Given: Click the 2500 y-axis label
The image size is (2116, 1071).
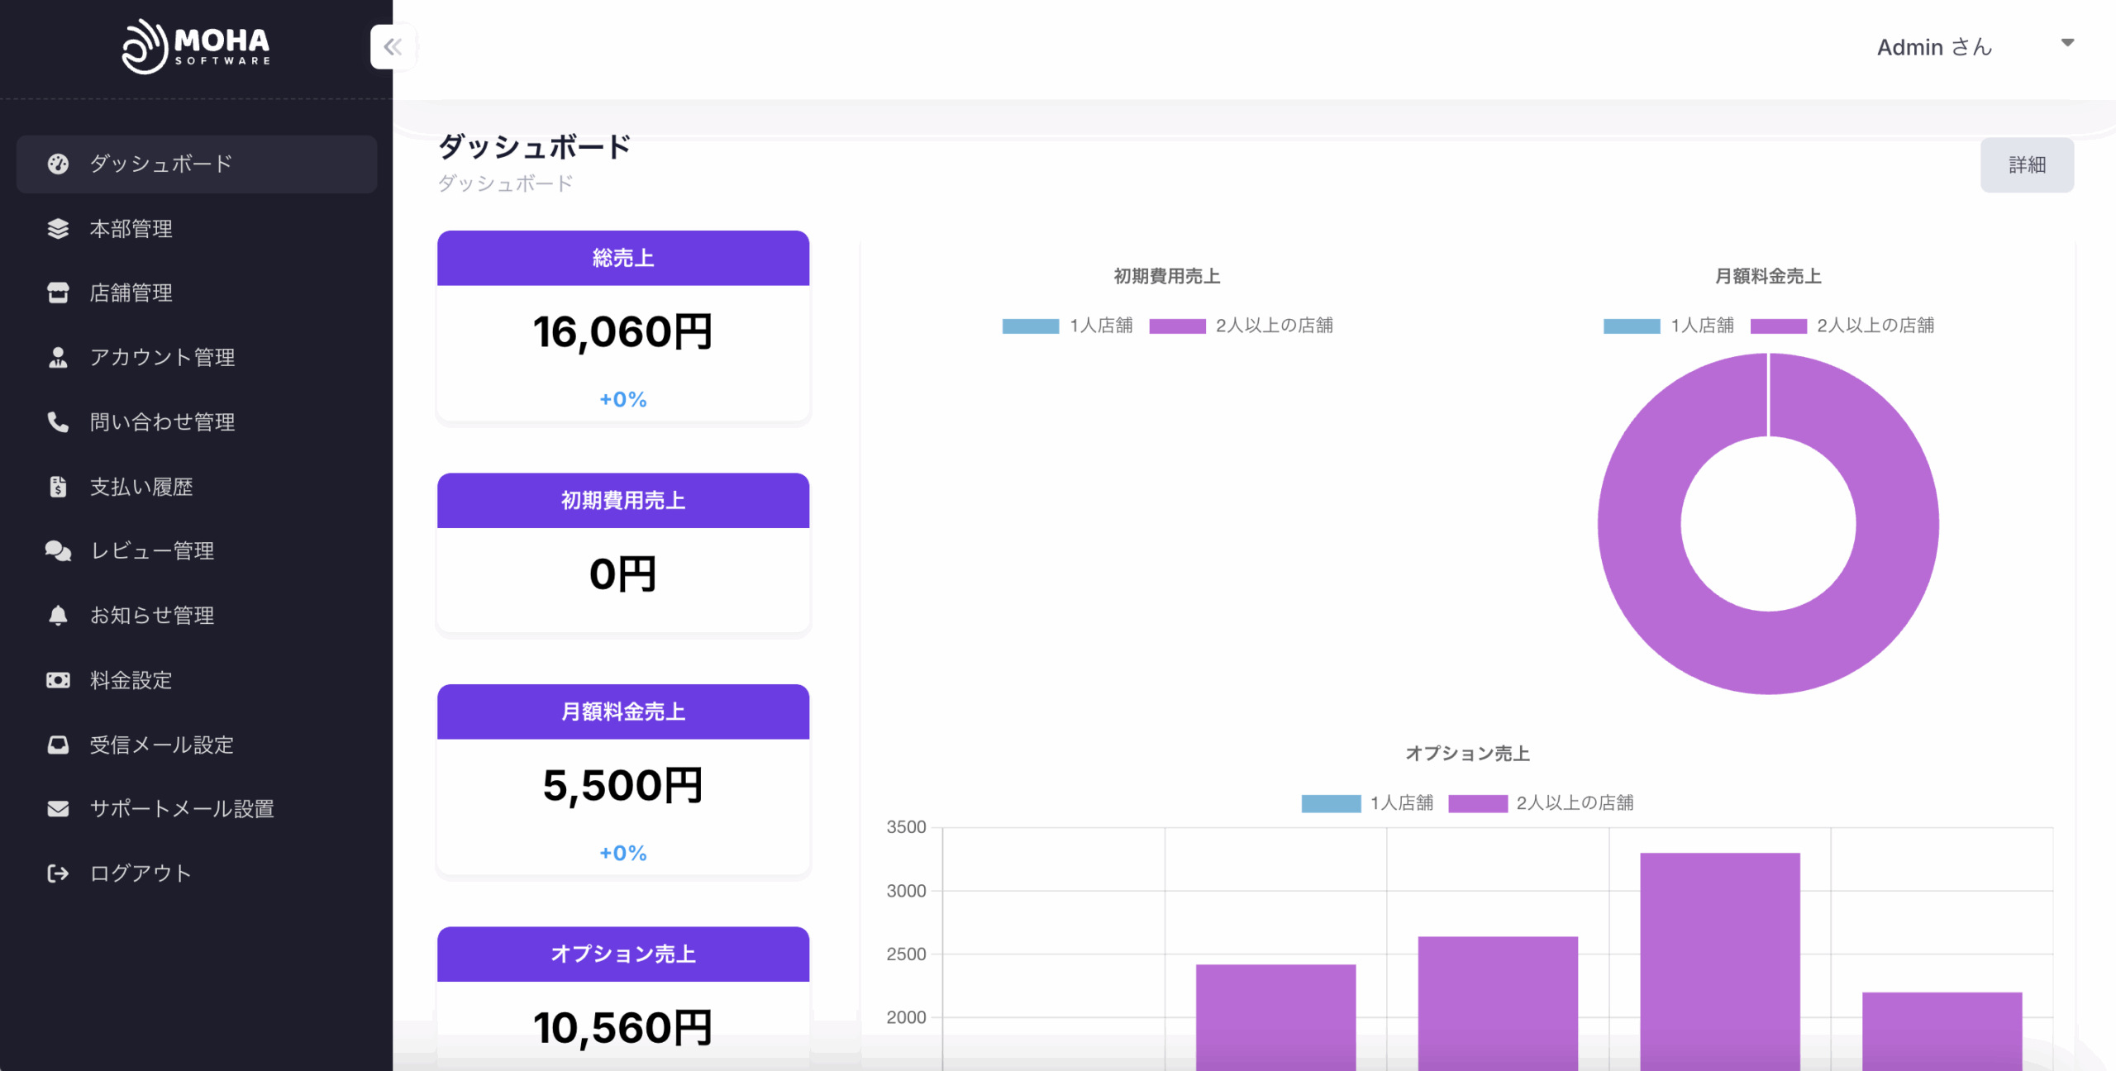Looking at the screenshot, I should 906,954.
